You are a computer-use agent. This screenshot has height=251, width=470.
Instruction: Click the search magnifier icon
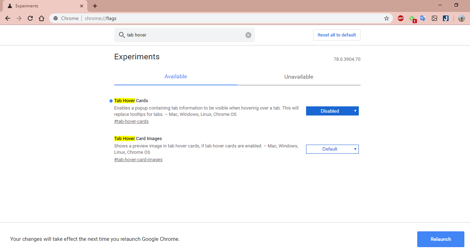click(122, 35)
